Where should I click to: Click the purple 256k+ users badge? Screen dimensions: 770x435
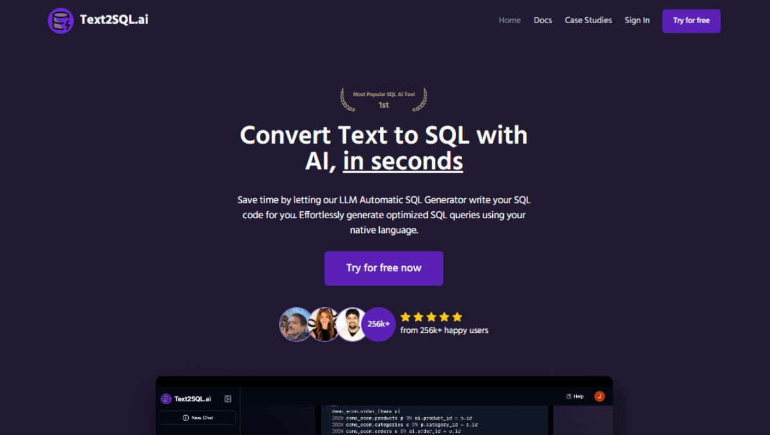point(378,324)
